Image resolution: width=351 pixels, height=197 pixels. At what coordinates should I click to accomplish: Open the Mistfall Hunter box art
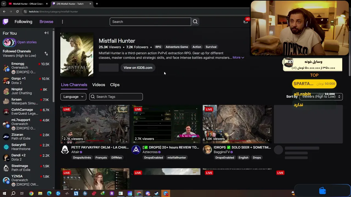[77, 54]
